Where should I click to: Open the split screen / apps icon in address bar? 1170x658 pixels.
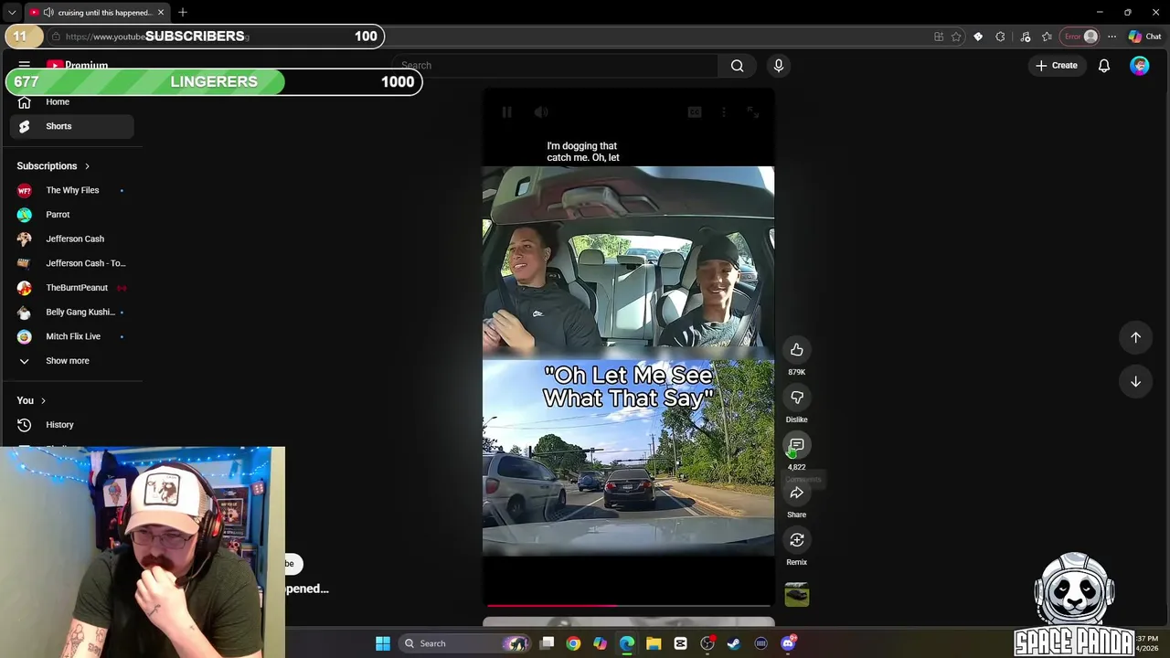939,37
